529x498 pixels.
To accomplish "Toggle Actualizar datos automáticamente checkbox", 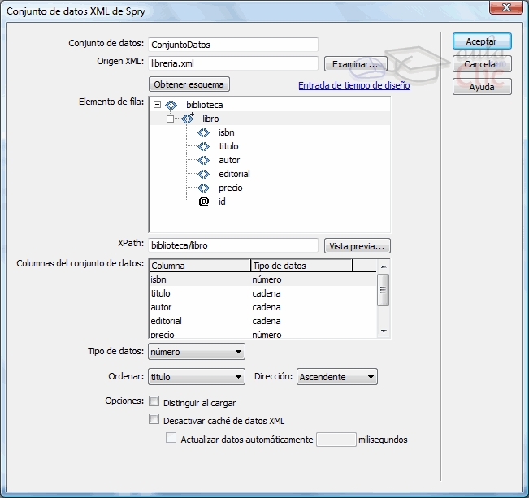I will pyautogui.click(x=171, y=438).
